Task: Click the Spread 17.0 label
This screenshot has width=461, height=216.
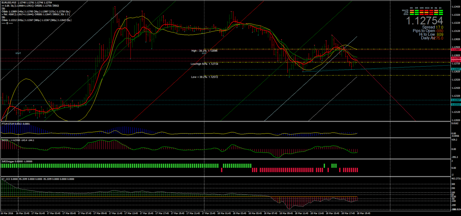Action: click(432, 27)
